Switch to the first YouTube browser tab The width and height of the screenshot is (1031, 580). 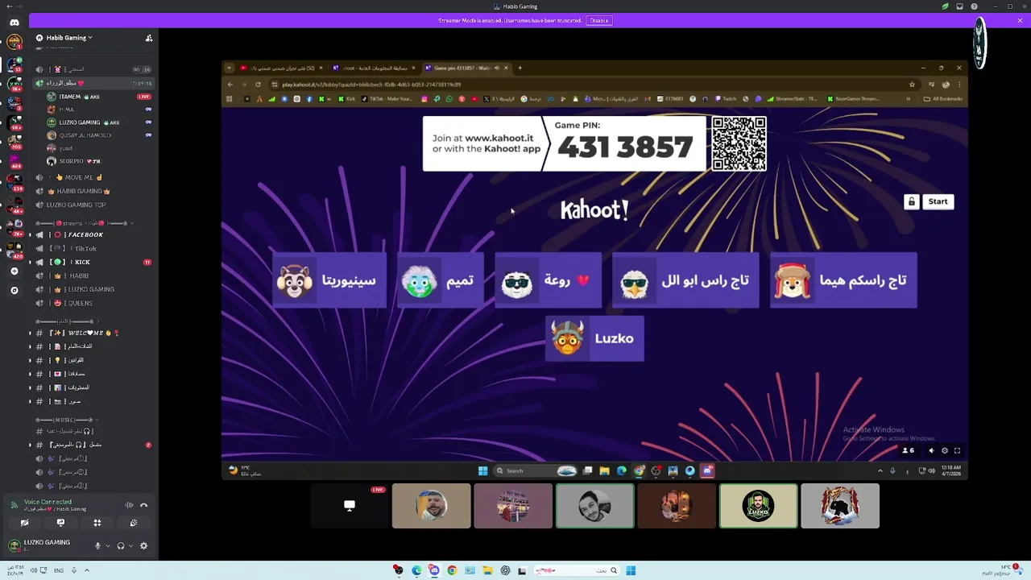coord(282,68)
